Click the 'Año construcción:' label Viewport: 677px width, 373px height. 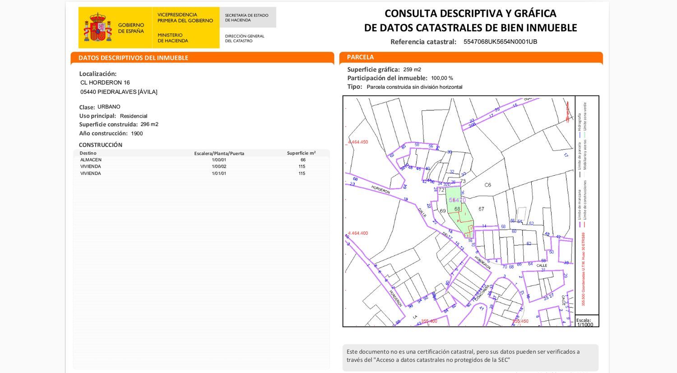(103, 133)
